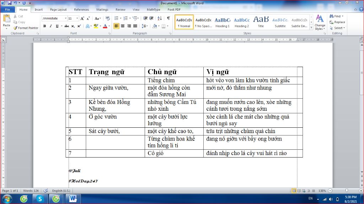Click the font color red A button
The image size is (364, 204).
105,26
